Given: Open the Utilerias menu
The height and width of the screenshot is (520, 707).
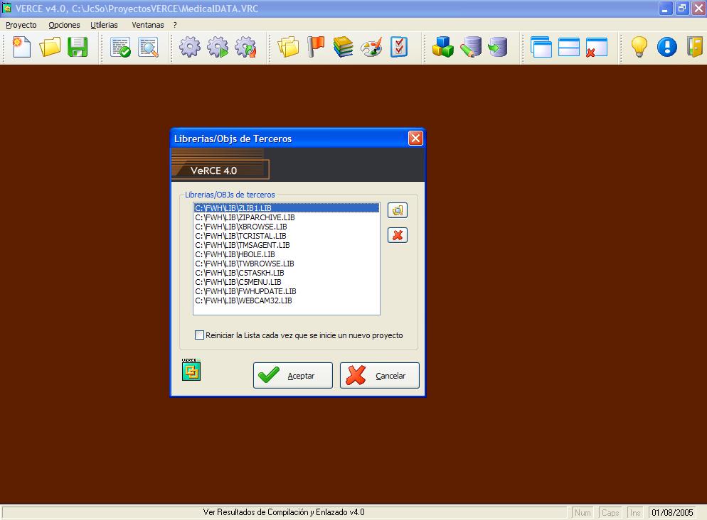Looking at the screenshot, I should [105, 25].
